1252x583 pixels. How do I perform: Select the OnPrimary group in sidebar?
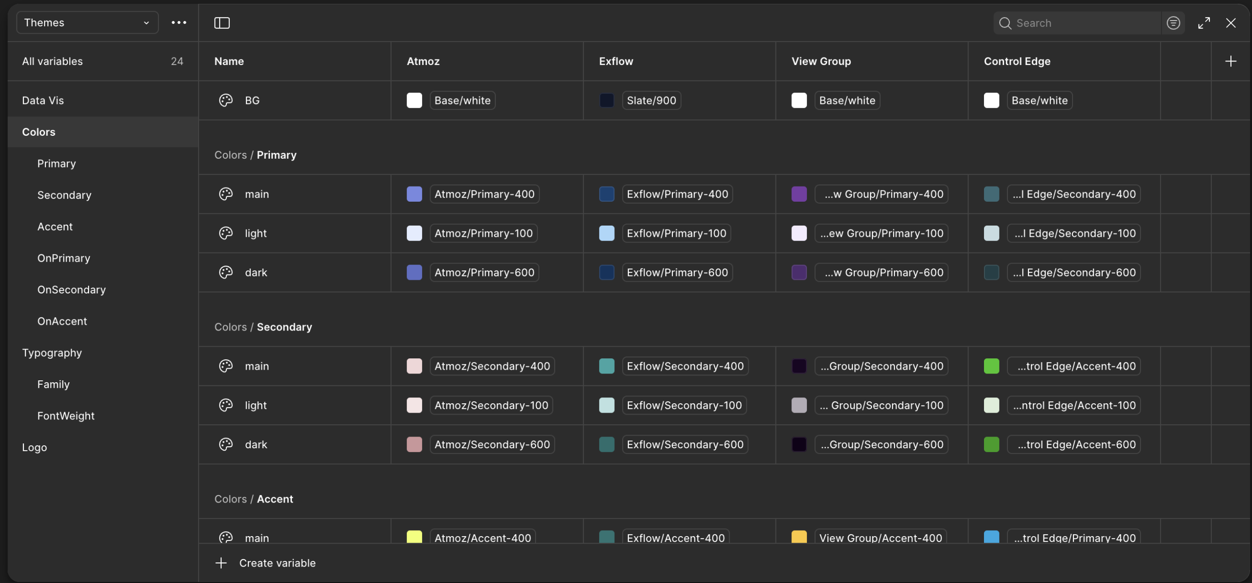coord(64,258)
